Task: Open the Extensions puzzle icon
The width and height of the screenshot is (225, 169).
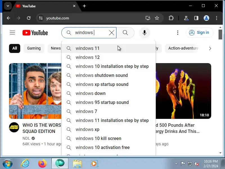Action: click(171, 18)
